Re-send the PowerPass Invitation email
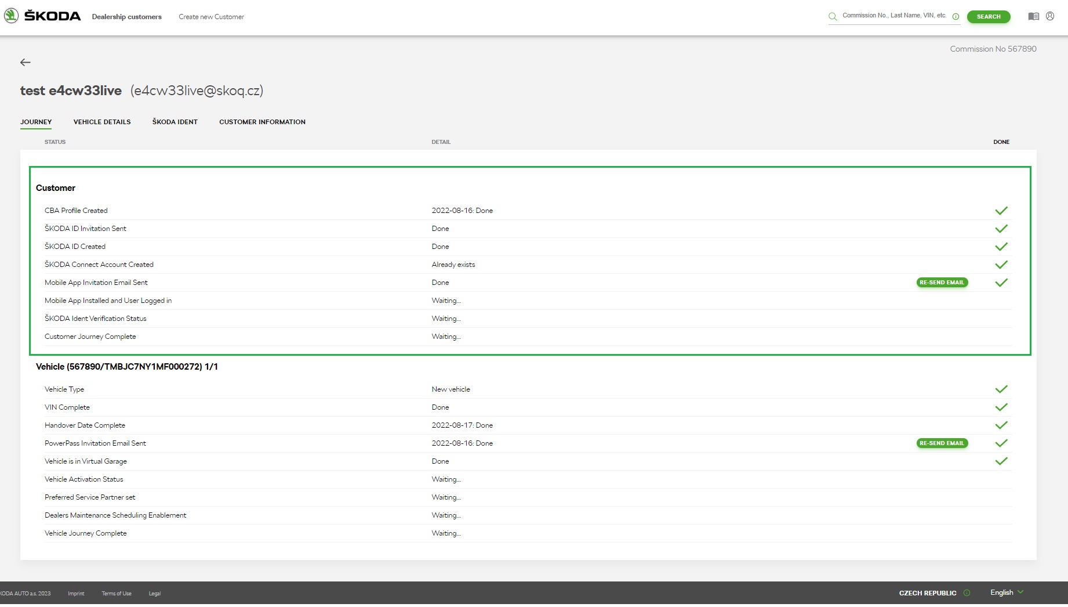Screen dimensions: 1068x607 point(942,443)
